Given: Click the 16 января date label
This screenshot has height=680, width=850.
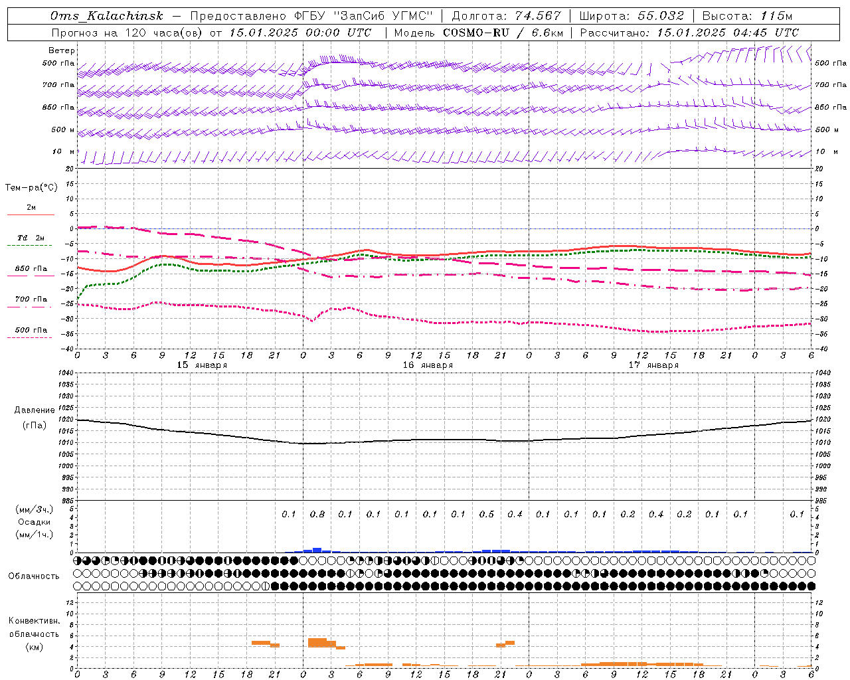Looking at the screenshot, I should point(428,365).
